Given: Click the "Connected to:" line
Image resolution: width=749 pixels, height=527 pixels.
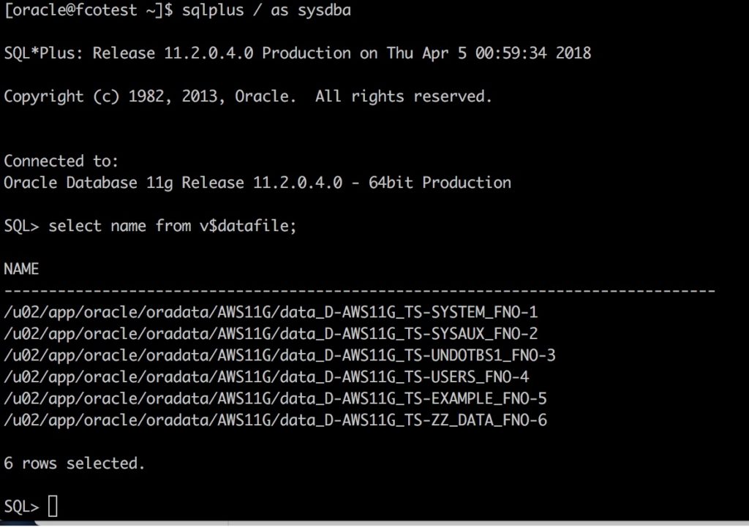Looking at the screenshot, I should 61,162.
